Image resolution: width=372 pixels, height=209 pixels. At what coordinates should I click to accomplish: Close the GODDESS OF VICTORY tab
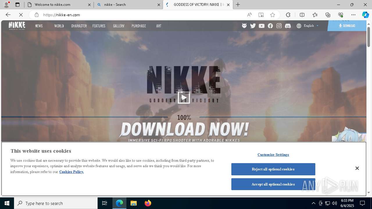228,5
